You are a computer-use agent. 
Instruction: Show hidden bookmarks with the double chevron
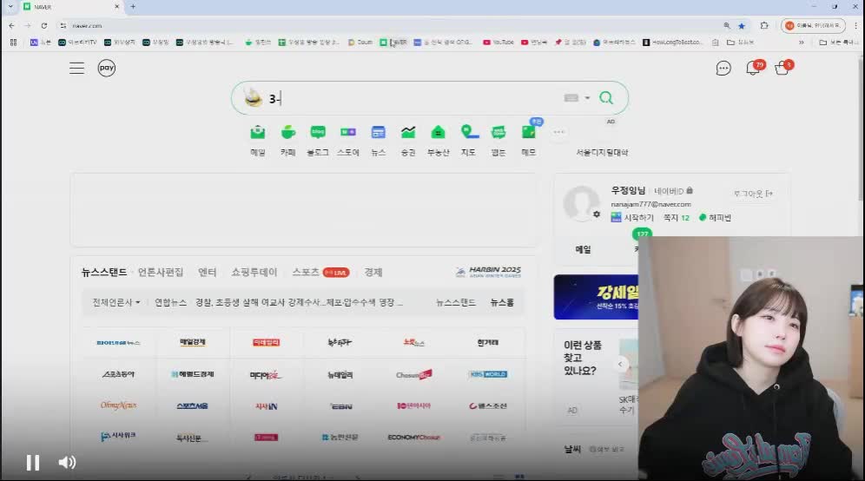click(x=801, y=42)
